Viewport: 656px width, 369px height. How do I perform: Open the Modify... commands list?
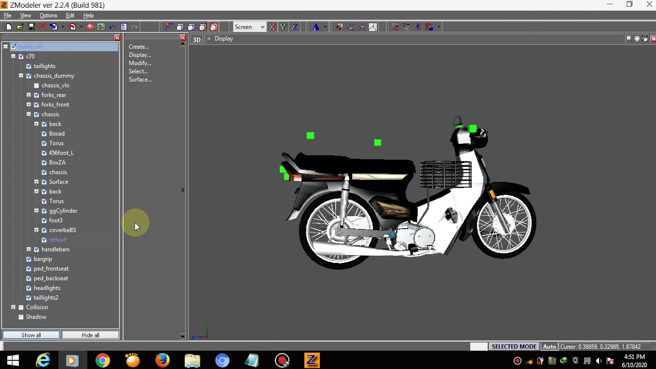pyautogui.click(x=140, y=63)
